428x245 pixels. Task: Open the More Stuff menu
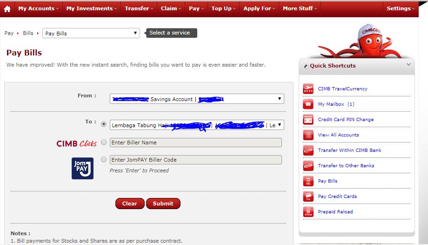click(300, 8)
